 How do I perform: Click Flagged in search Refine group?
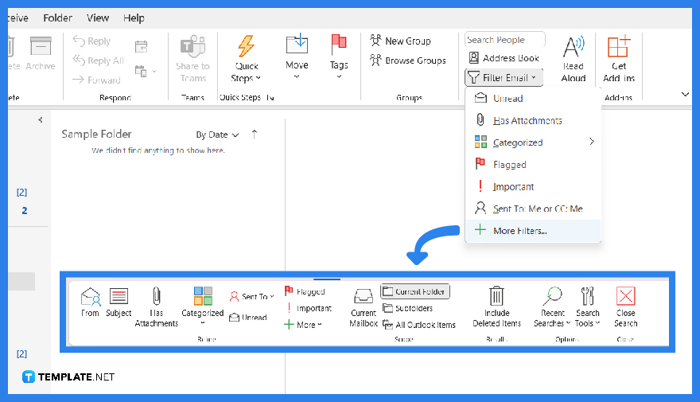click(x=305, y=291)
